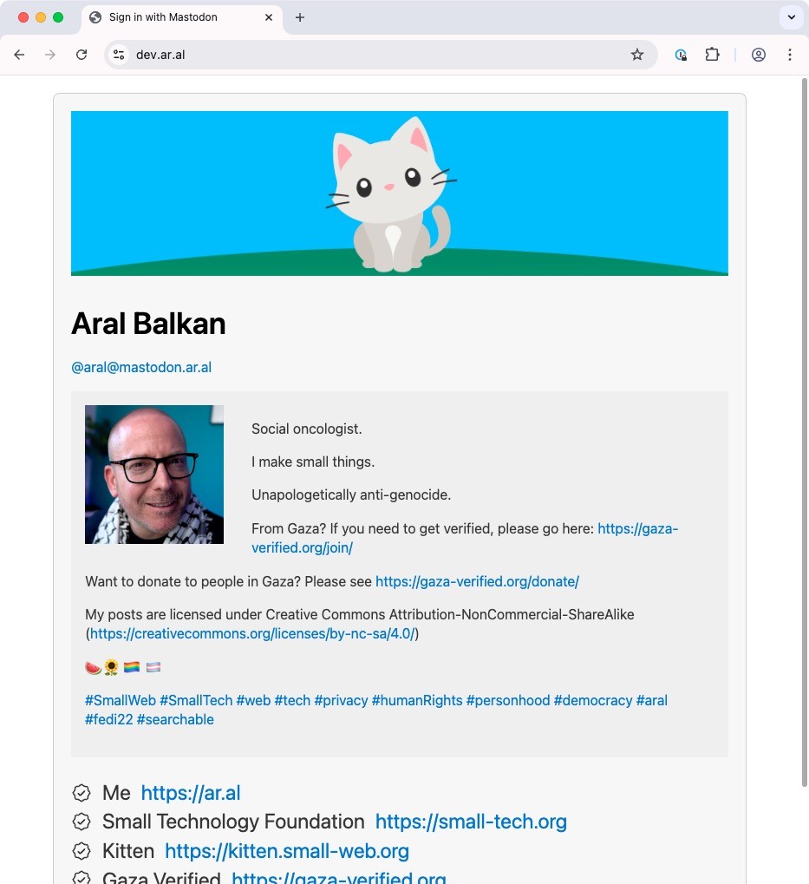Click the page vertical scrollbar
Screen dimensions: 809x884
coord(805,432)
